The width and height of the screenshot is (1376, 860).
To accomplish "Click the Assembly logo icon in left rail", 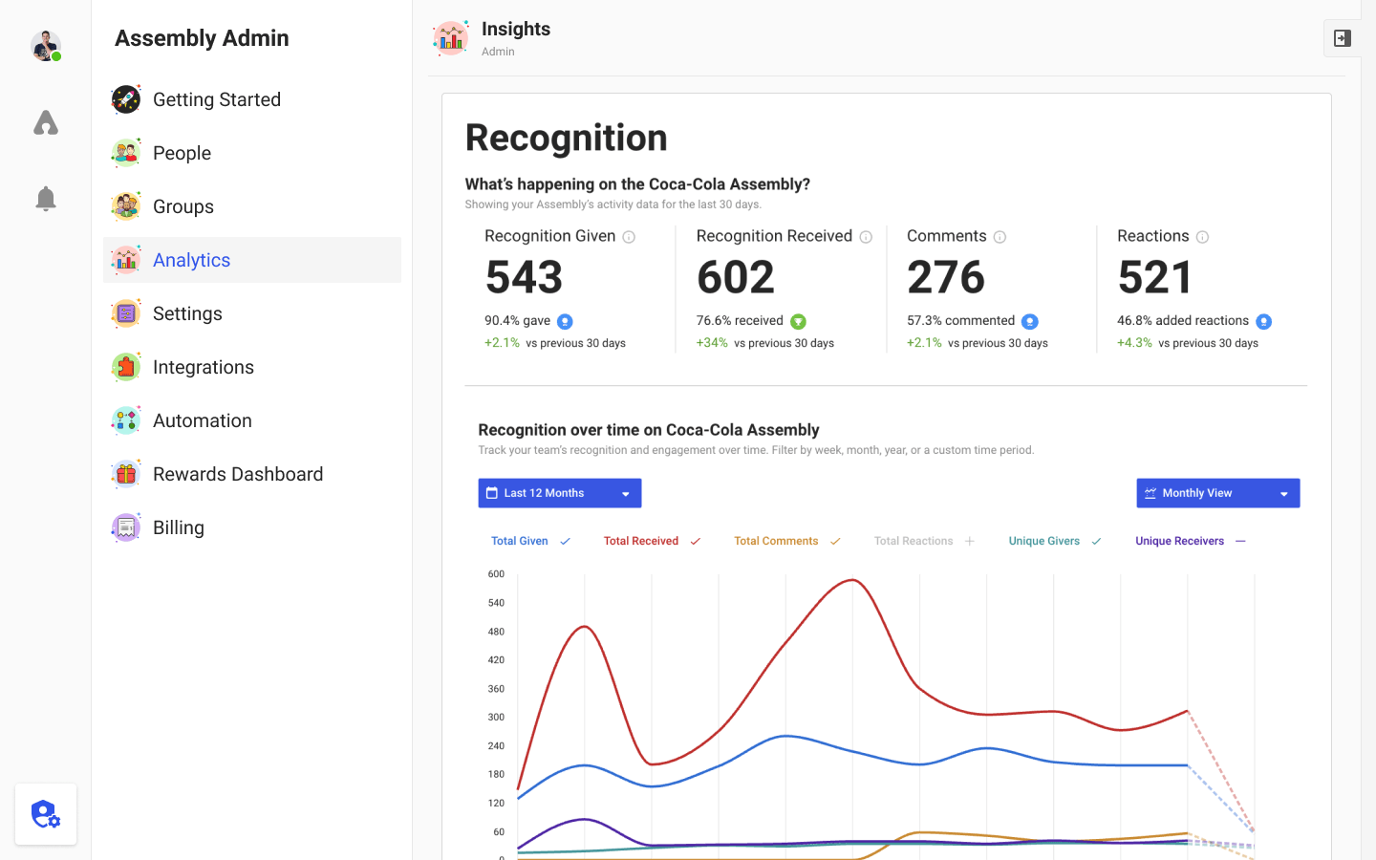I will coord(46,122).
